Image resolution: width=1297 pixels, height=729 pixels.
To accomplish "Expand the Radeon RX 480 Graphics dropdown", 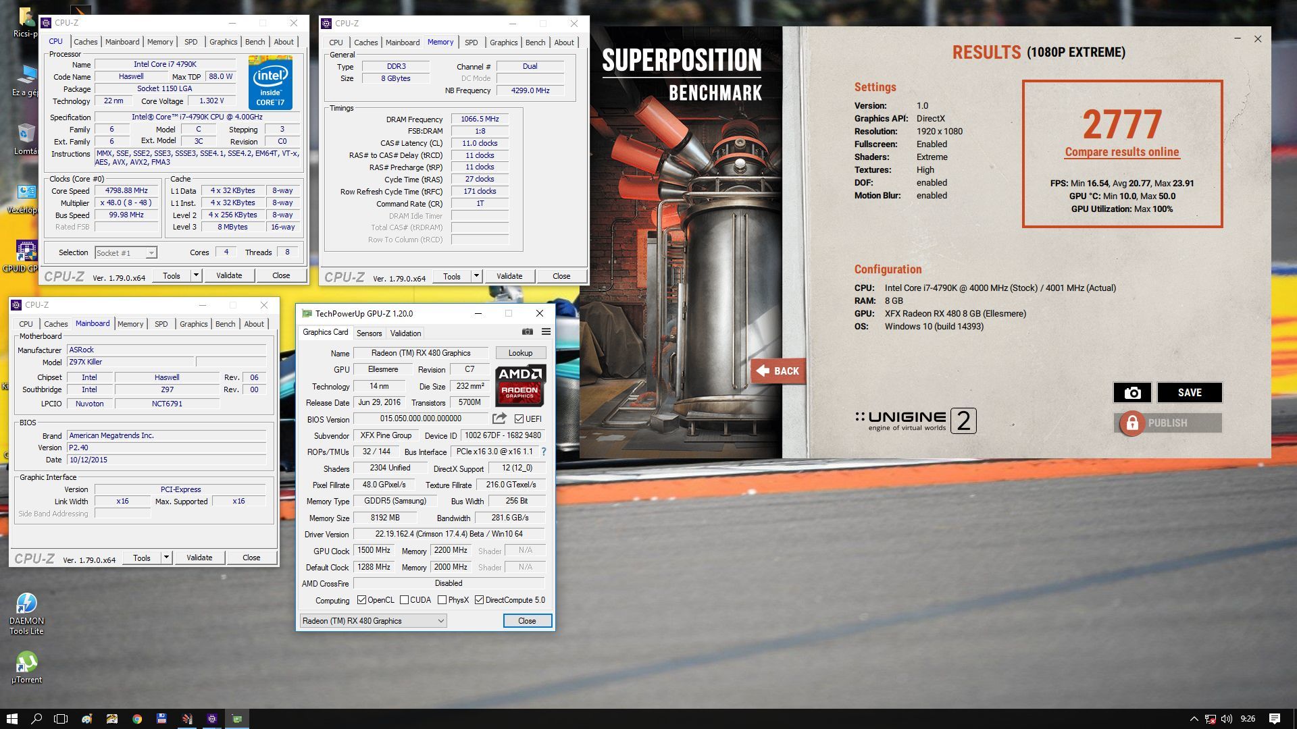I will pyautogui.click(x=440, y=621).
